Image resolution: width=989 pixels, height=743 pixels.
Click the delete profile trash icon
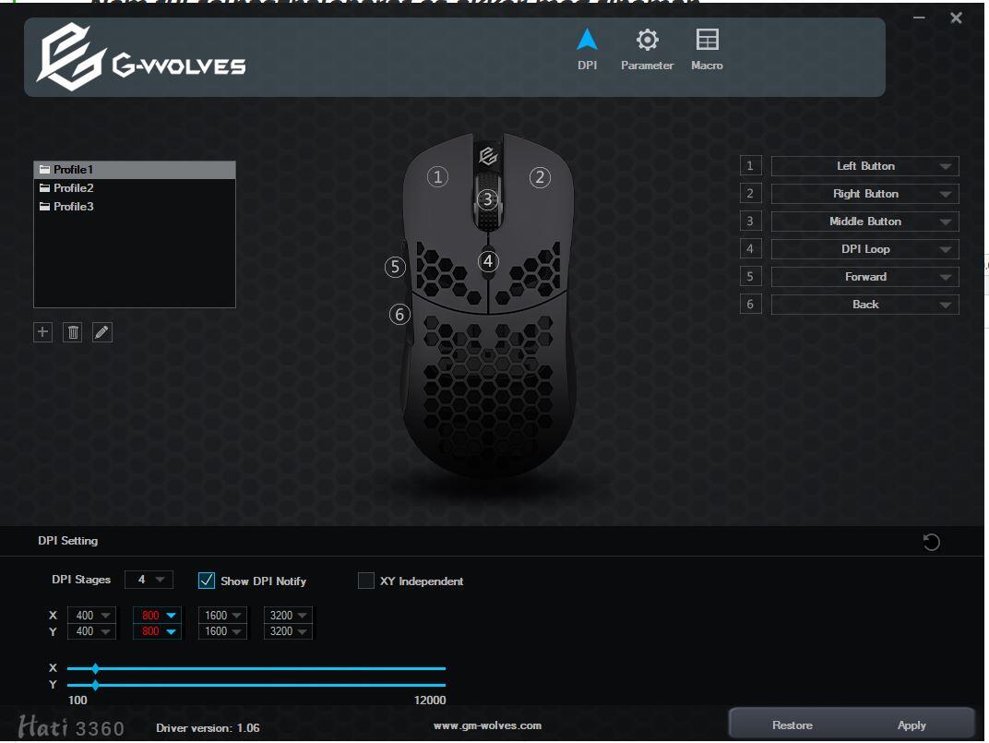tap(73, 332)
